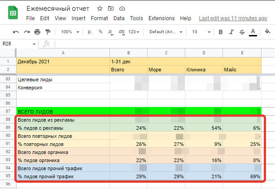Open Google Sheets home logo

pyautogui.click(x=13, y=13)
